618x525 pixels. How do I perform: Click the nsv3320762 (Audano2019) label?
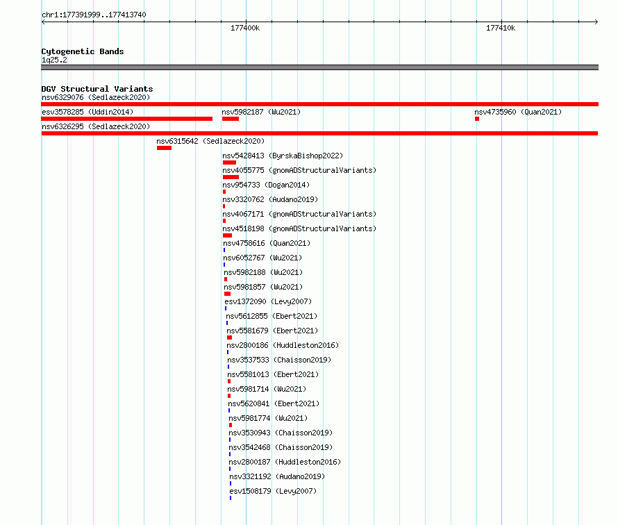pos(270,199)
